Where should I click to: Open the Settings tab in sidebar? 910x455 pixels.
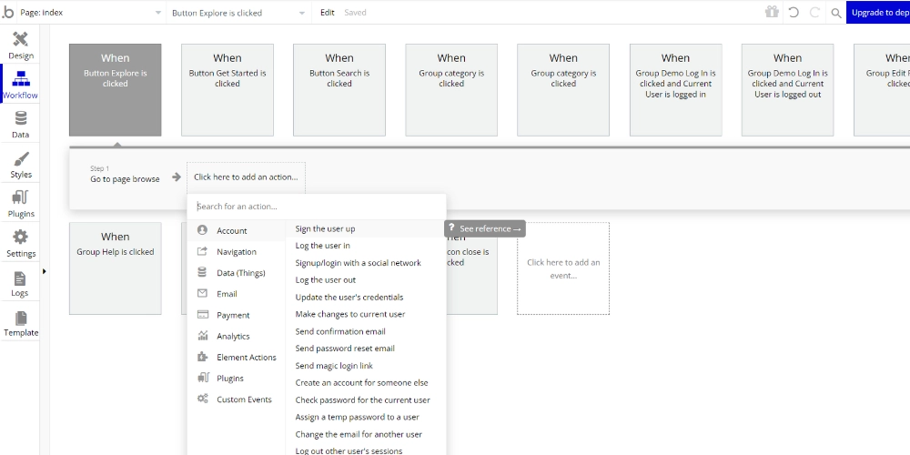[20, 243]
